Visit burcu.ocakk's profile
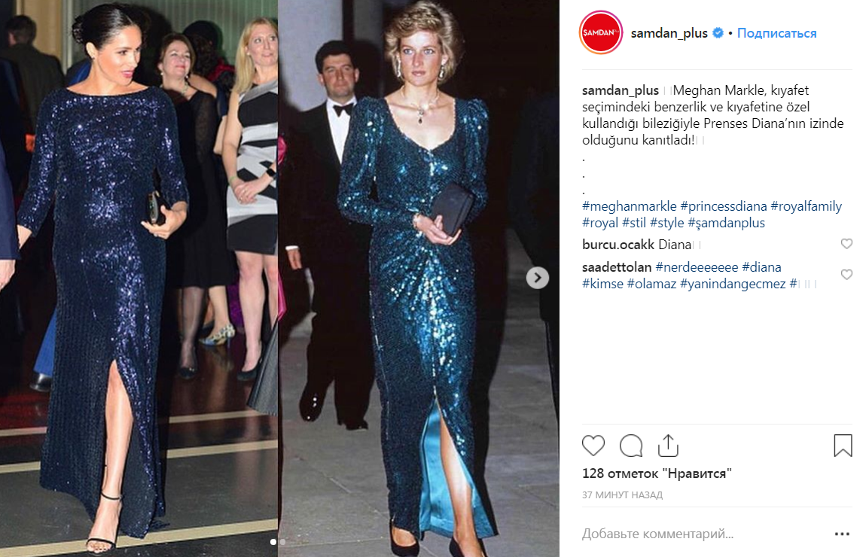The height and width of the screenshot is (557, 866). point(618,245)
